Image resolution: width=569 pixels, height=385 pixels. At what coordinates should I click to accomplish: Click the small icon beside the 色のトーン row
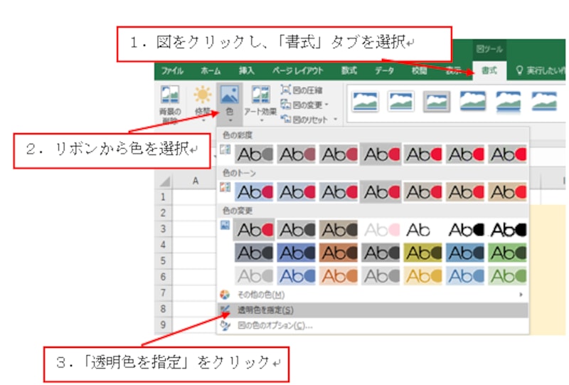[x=225, y=187]
